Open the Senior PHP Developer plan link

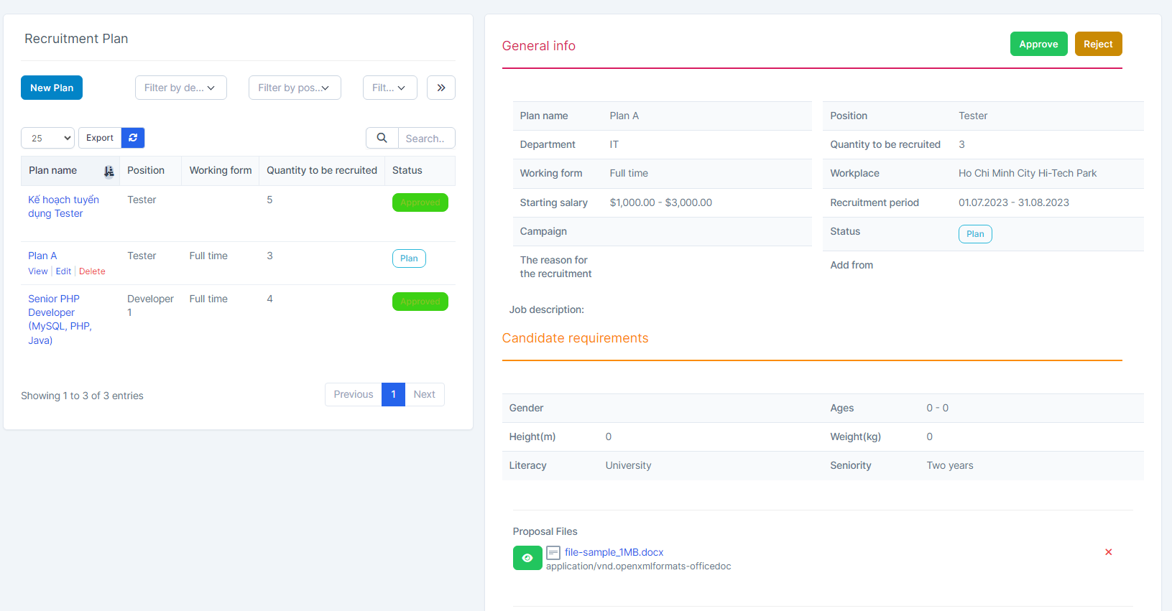[x=54, y=299]
